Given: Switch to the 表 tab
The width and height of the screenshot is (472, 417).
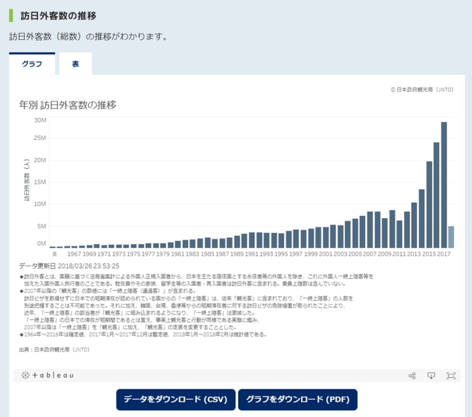Looking at the screenshot, I should [76, 64].
